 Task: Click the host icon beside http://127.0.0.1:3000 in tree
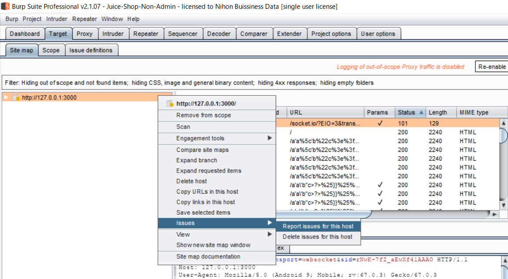16,98
